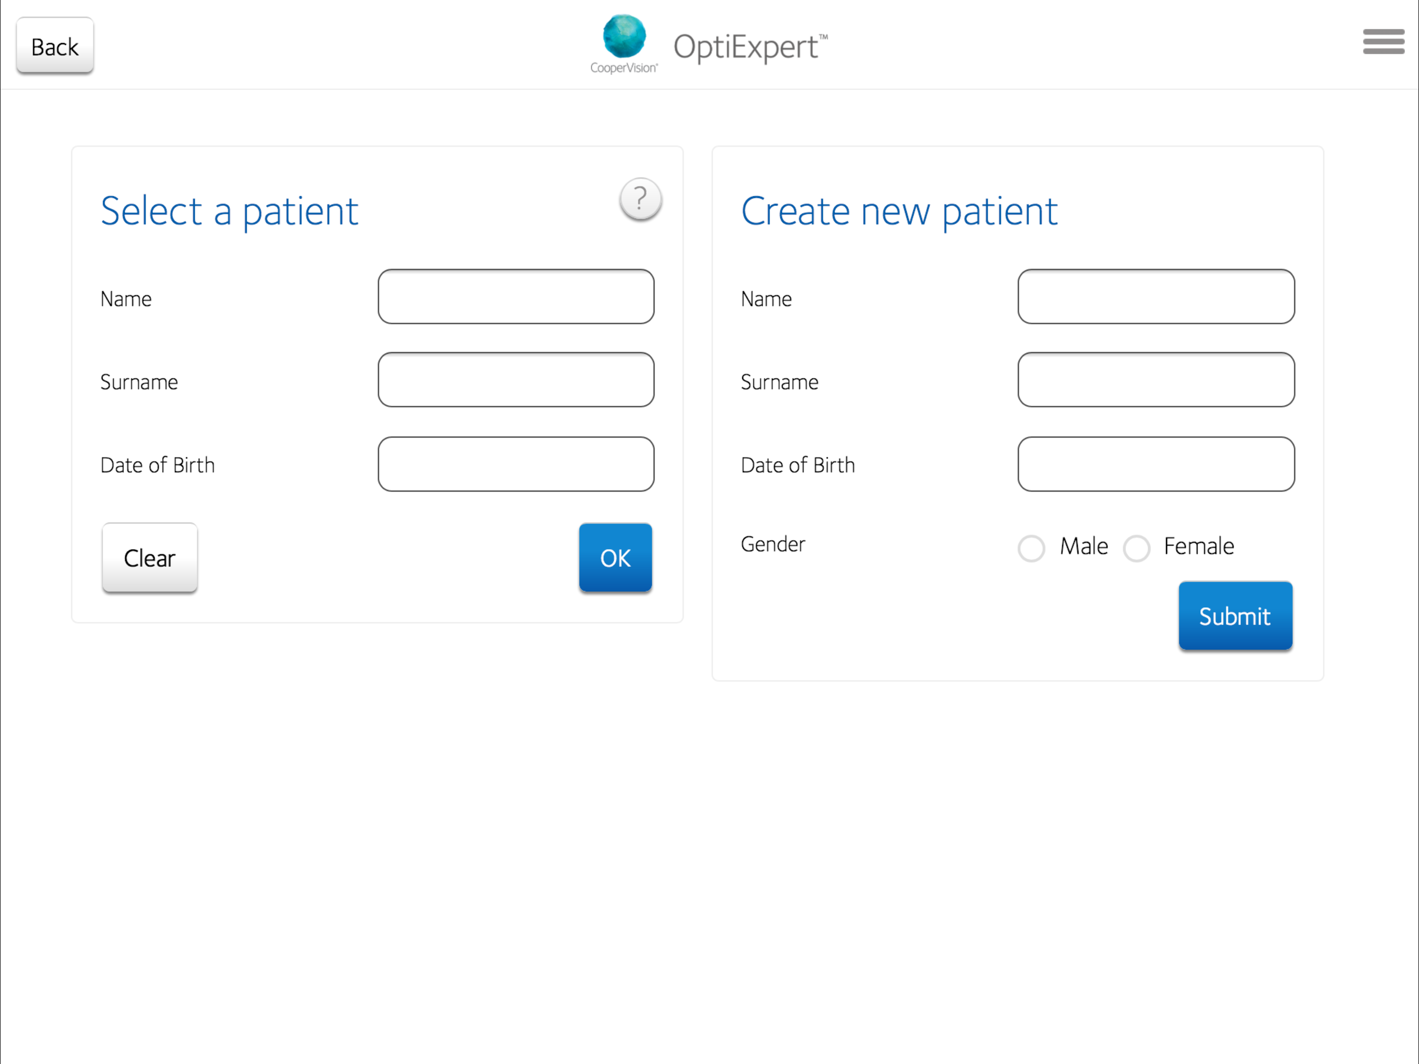Image resolution: width=1419 pixels, height=1064 pixels.
Task: Click the Select a patient heading
Action: [229, 211]
